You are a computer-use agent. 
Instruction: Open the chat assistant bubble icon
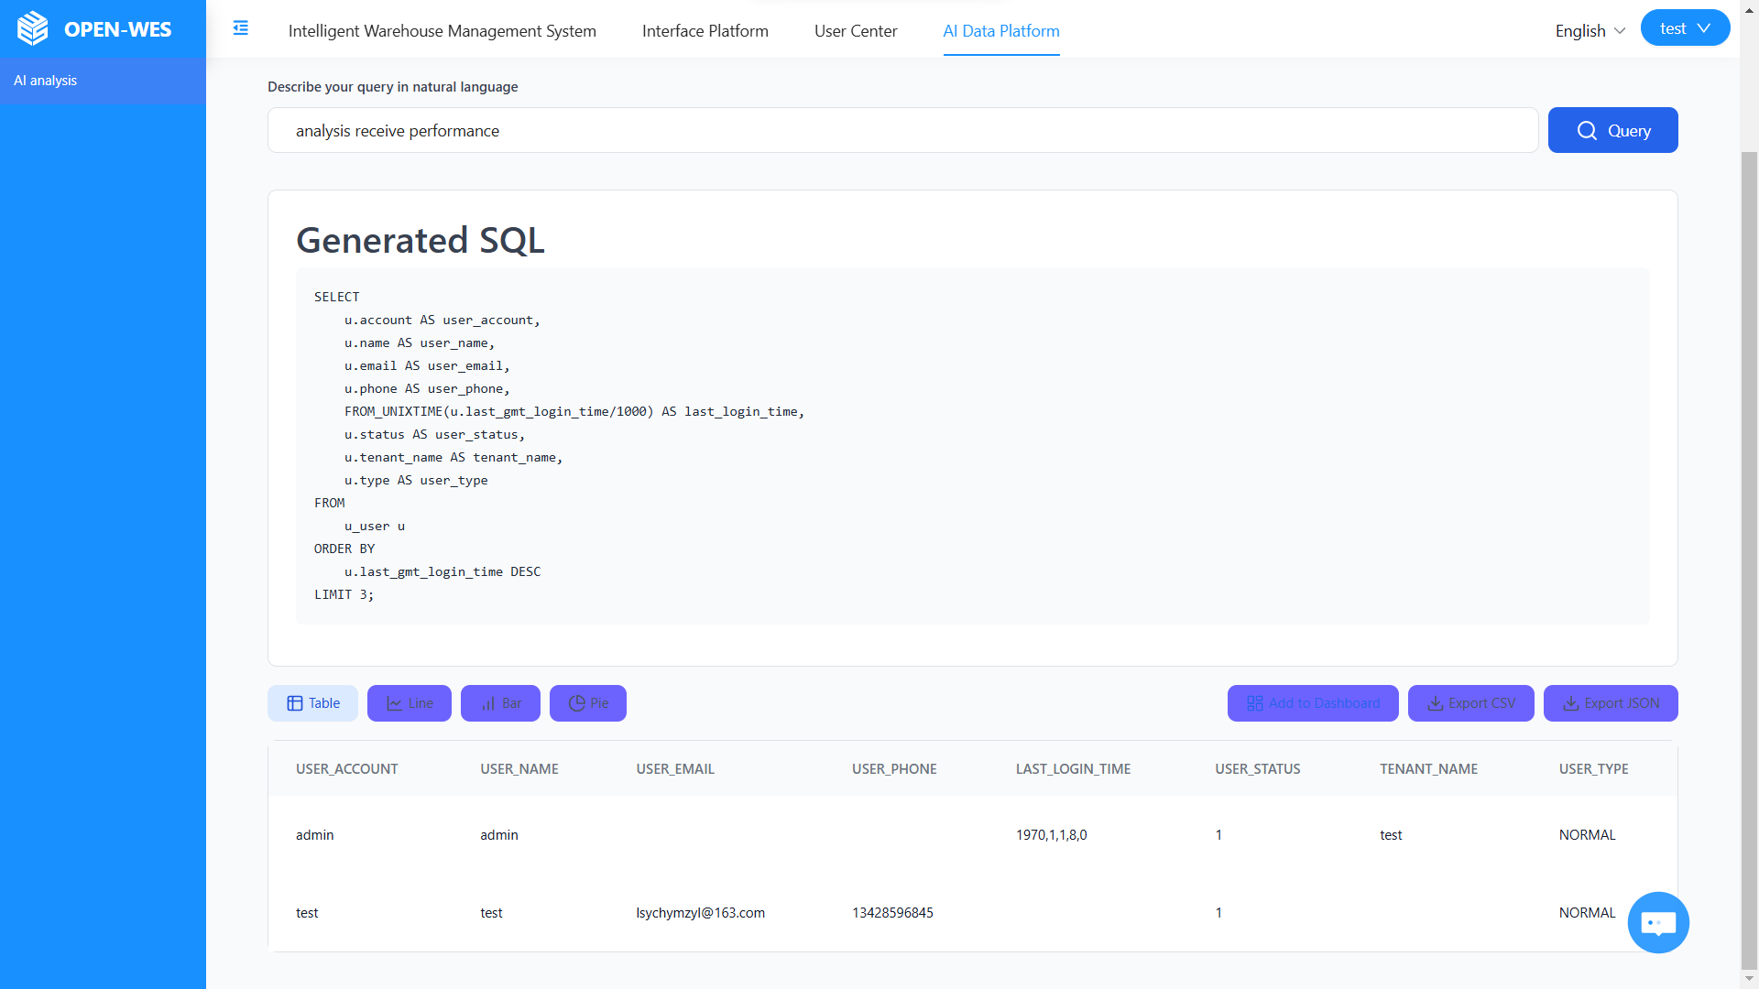(1658, 922)
